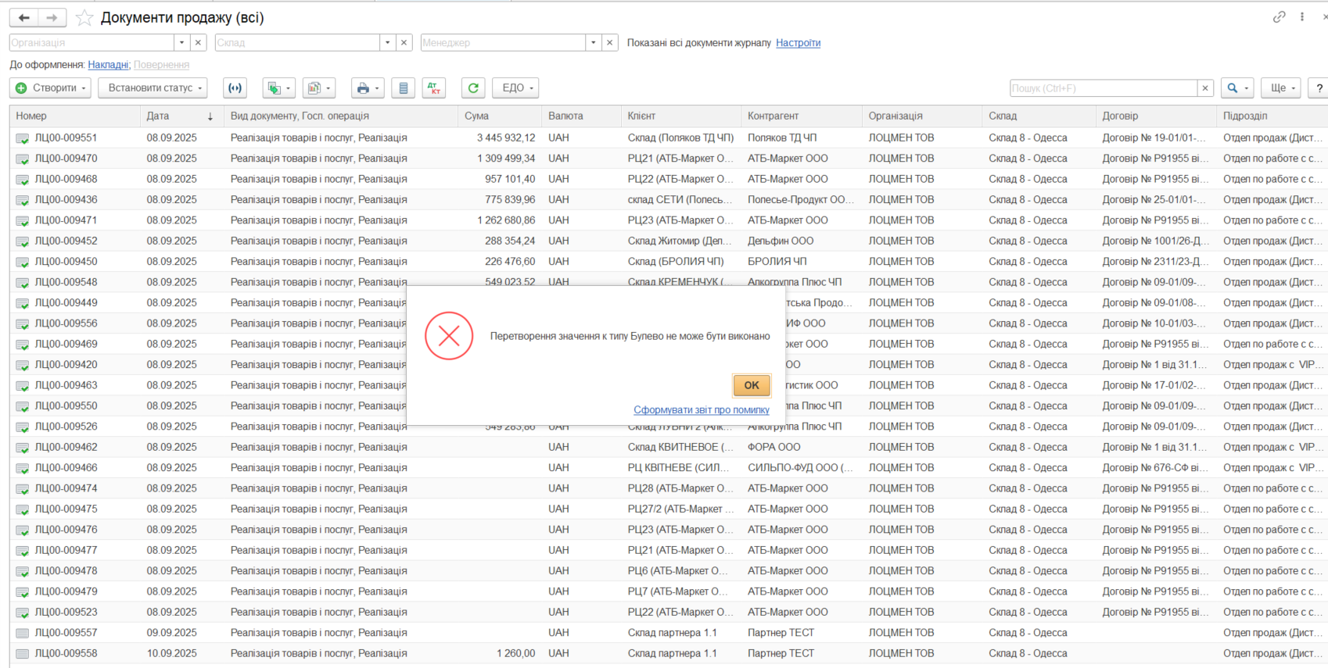Click the document icon of row ЛЦ00-009558
Image resolution: width=1328 pixels, height=668 pixels.
pyautogui.click(x=23, y=654)
